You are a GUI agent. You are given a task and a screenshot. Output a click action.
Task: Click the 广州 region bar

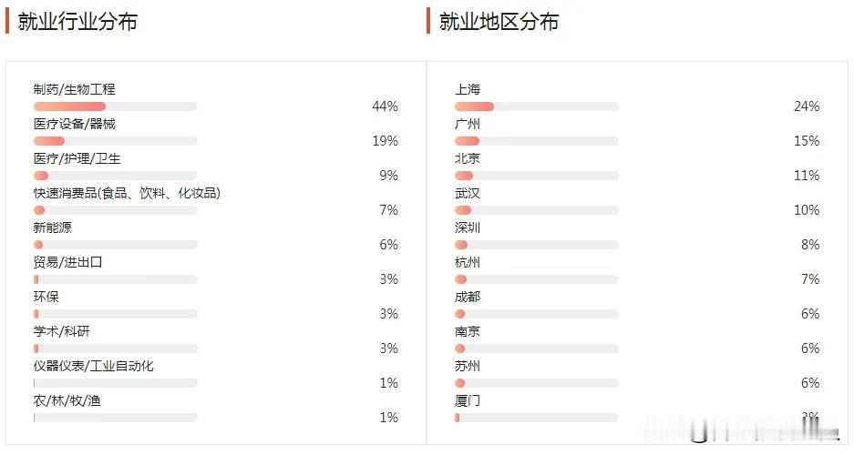pyautogui.click(x=537, y=141)
